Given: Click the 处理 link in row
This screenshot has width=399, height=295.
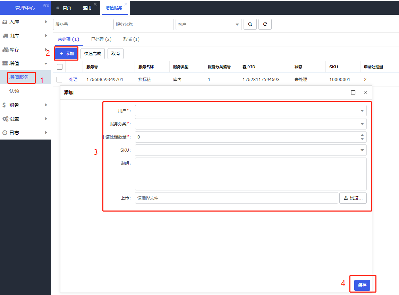Looking at the screenshot, I should pos(73,79).
